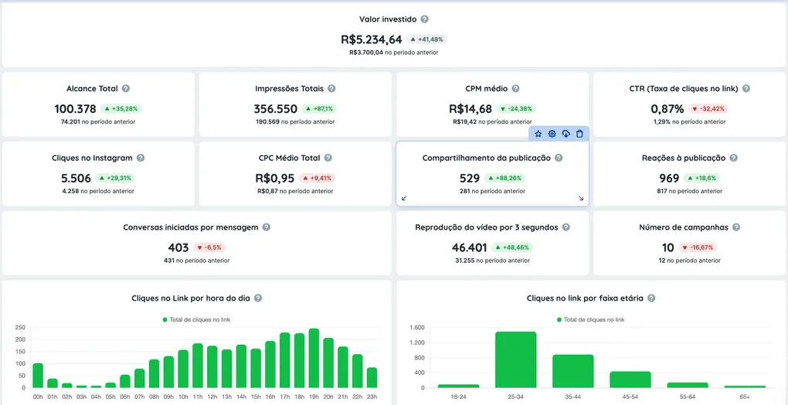Click the +48,46% badge on Reprodução card
788x405 pixels.
pyautogui.click(x=512, y=247)
